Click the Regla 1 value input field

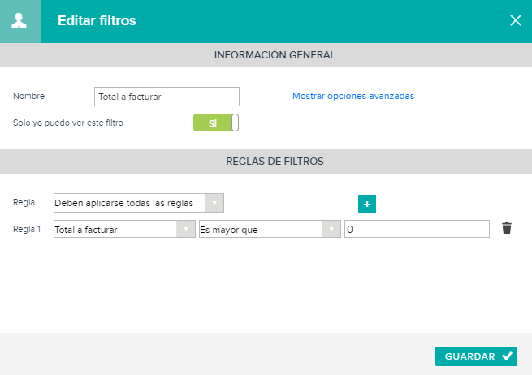(x=417, y=229)
